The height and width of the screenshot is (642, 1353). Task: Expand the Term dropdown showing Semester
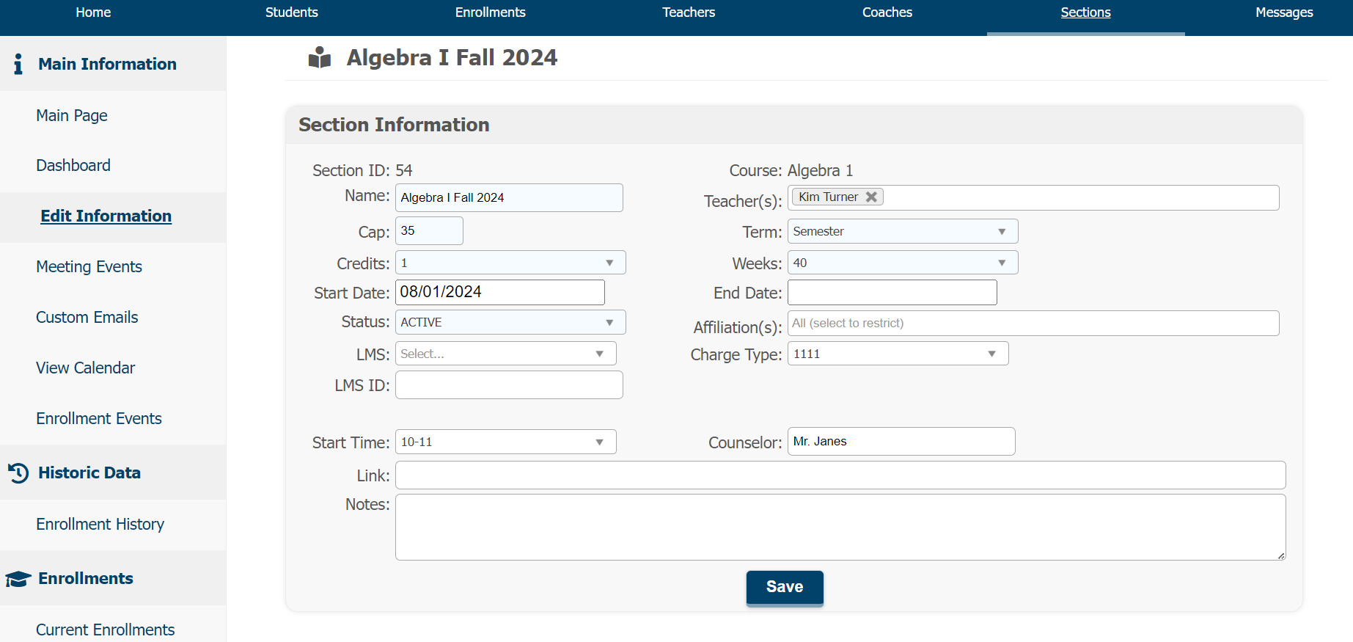point(902,231)
